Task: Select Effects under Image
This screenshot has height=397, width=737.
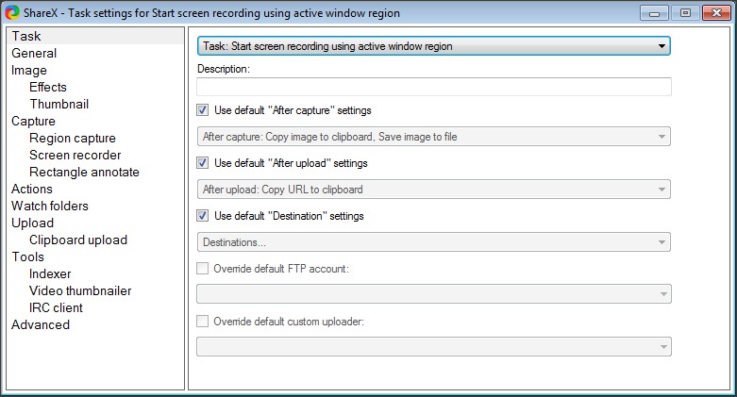Action: click(48, 88)
